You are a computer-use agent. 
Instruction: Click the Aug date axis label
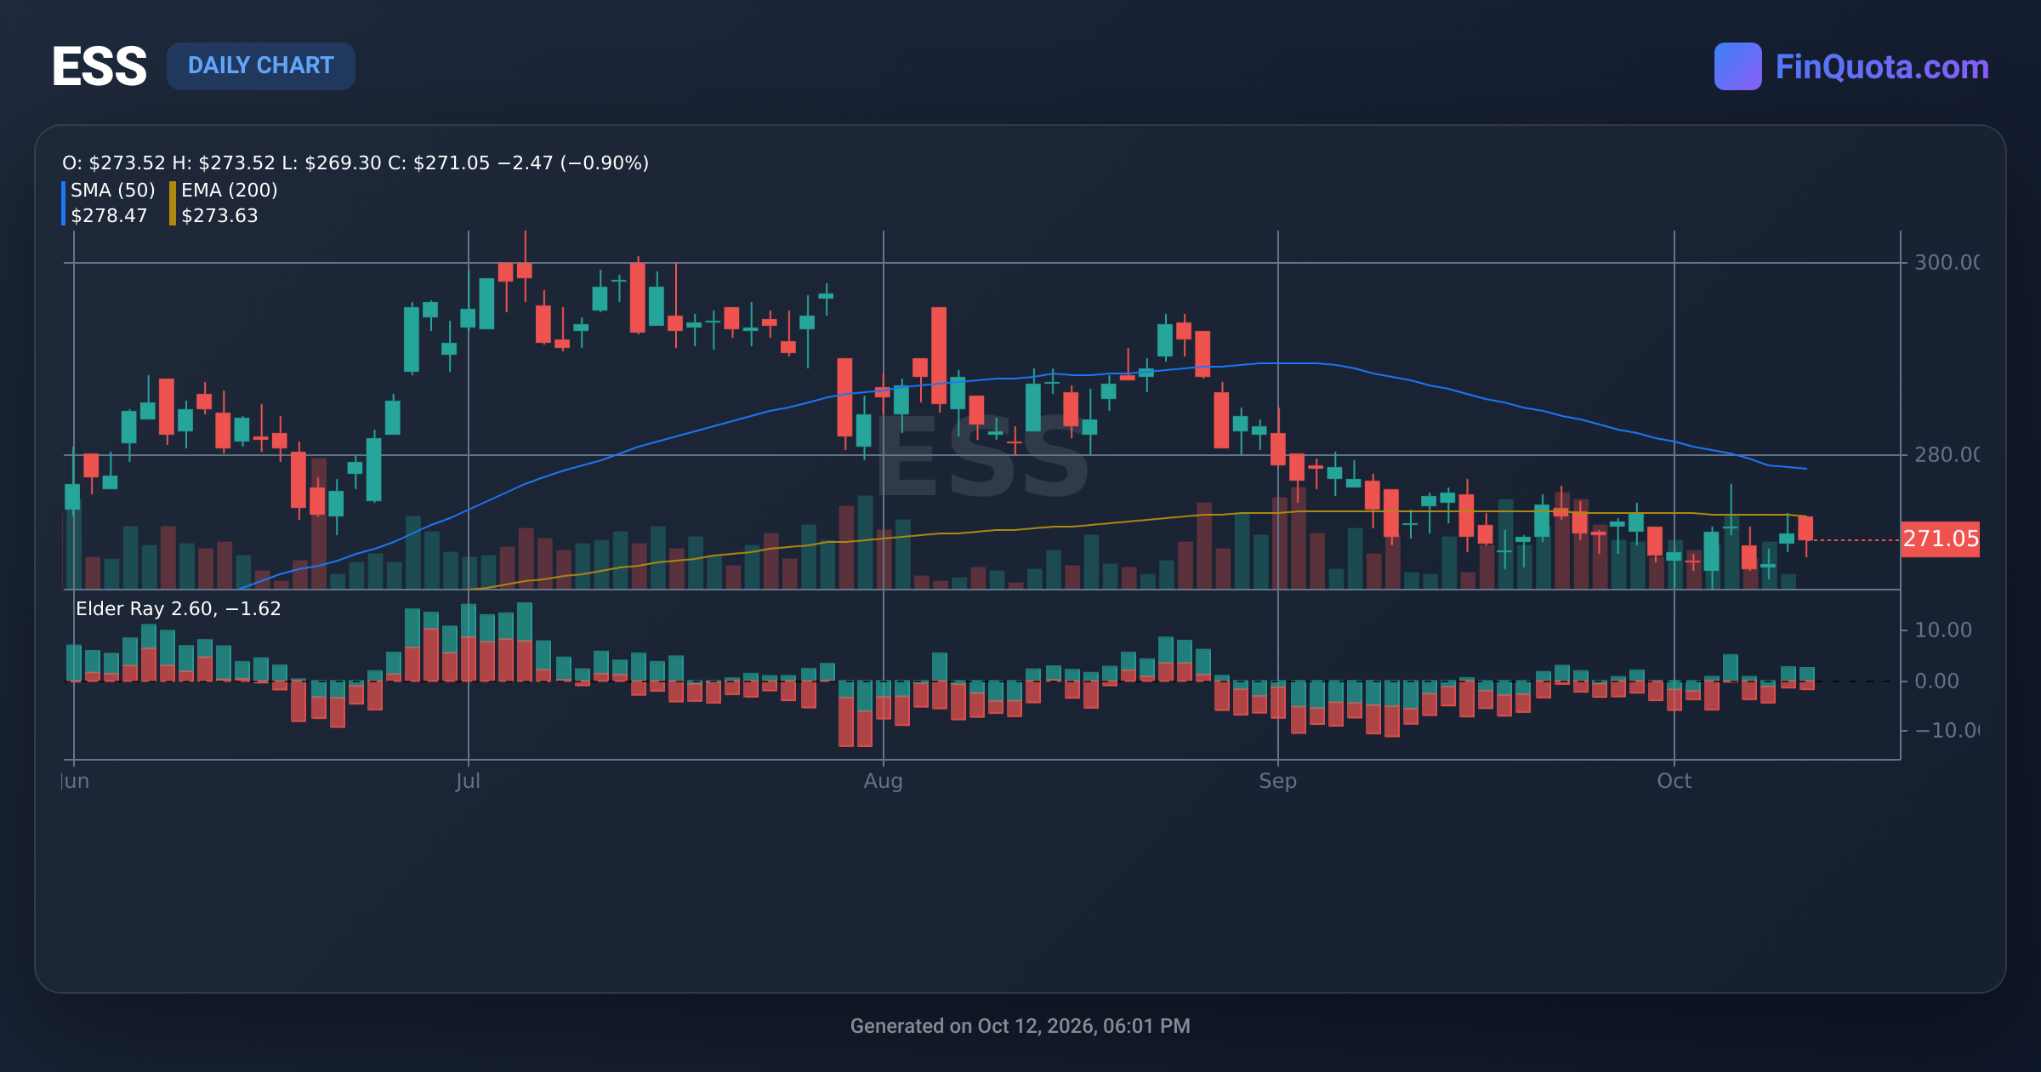tap(883, 781)
